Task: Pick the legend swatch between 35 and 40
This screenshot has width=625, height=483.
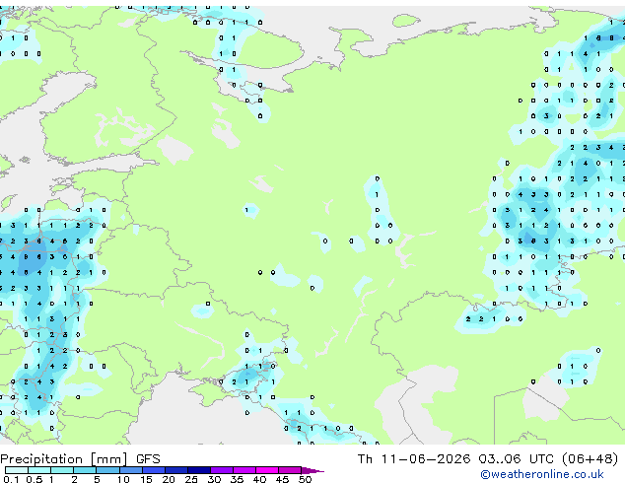Action: (244, 470)
